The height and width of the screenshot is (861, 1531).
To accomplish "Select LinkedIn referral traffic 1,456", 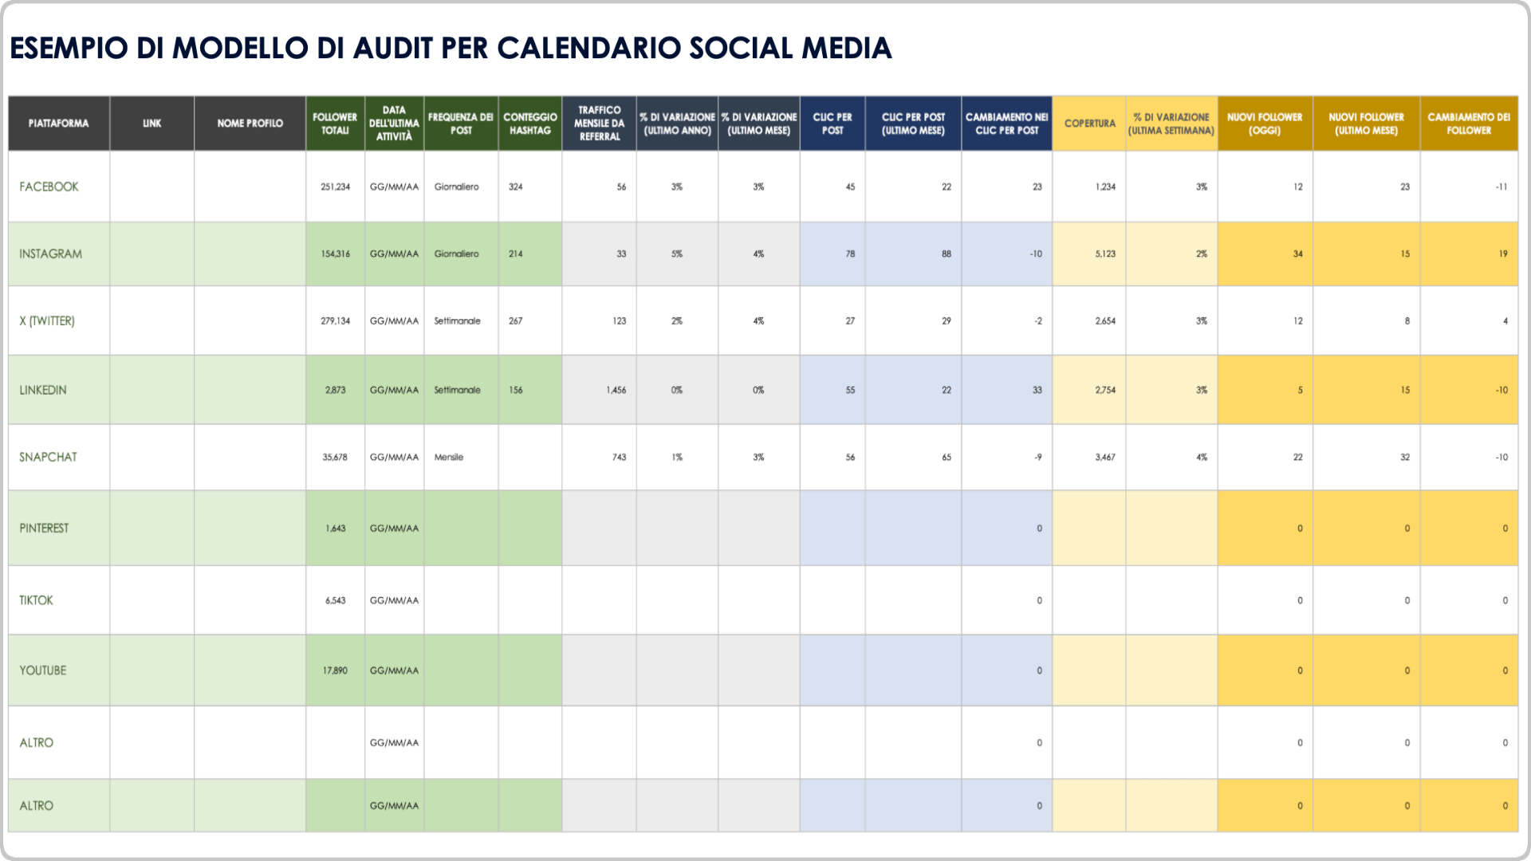I will point(600,390).
